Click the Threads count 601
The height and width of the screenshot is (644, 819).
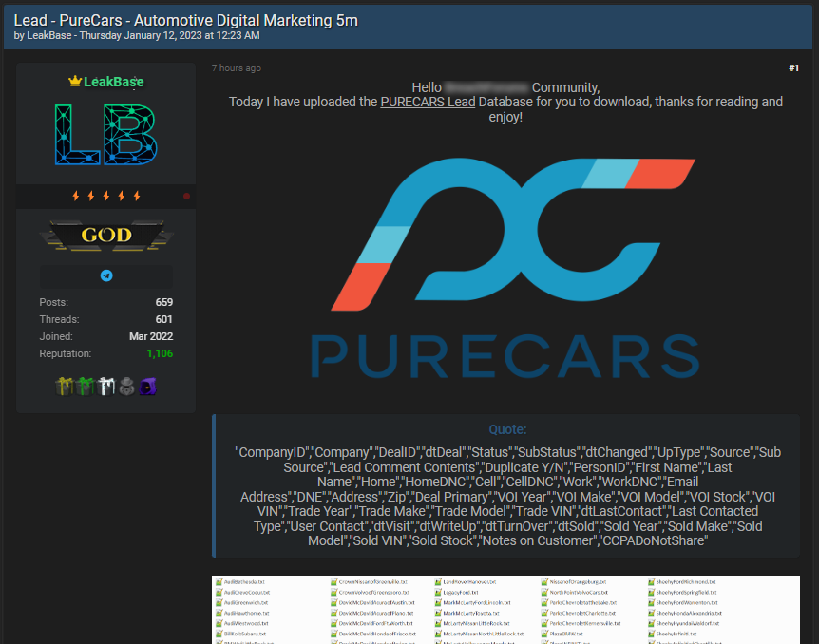point(164,320)
